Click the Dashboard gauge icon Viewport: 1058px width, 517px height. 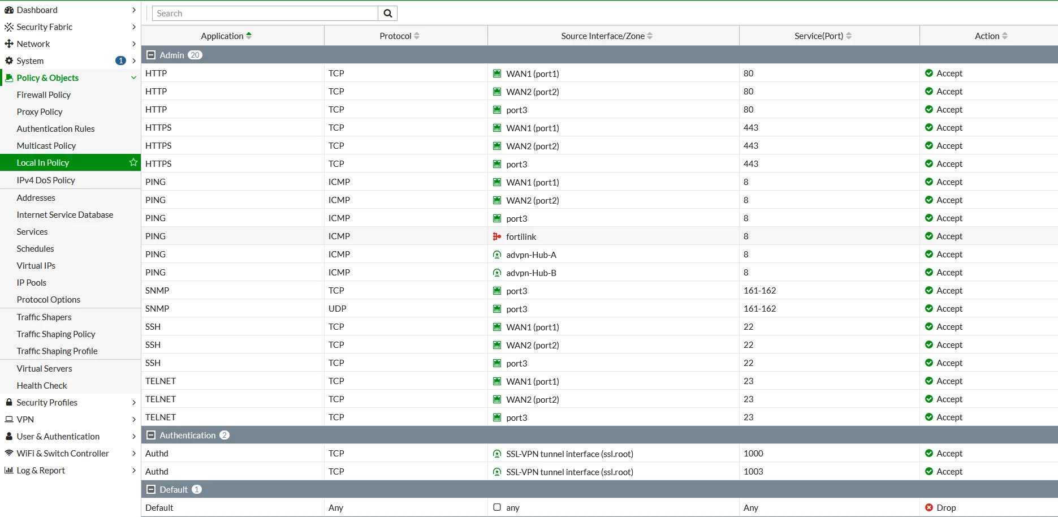(9, 10)
